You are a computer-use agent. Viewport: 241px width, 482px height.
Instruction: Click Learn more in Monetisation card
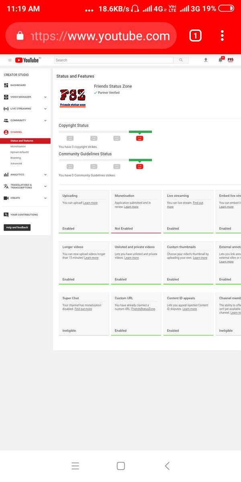coord(131,207)
